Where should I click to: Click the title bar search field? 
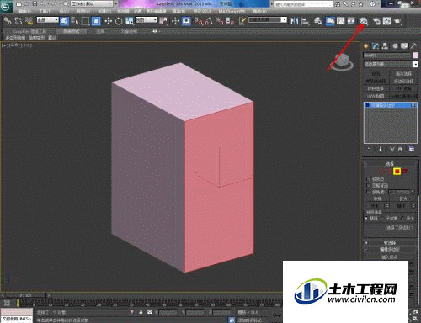(304, 4)
